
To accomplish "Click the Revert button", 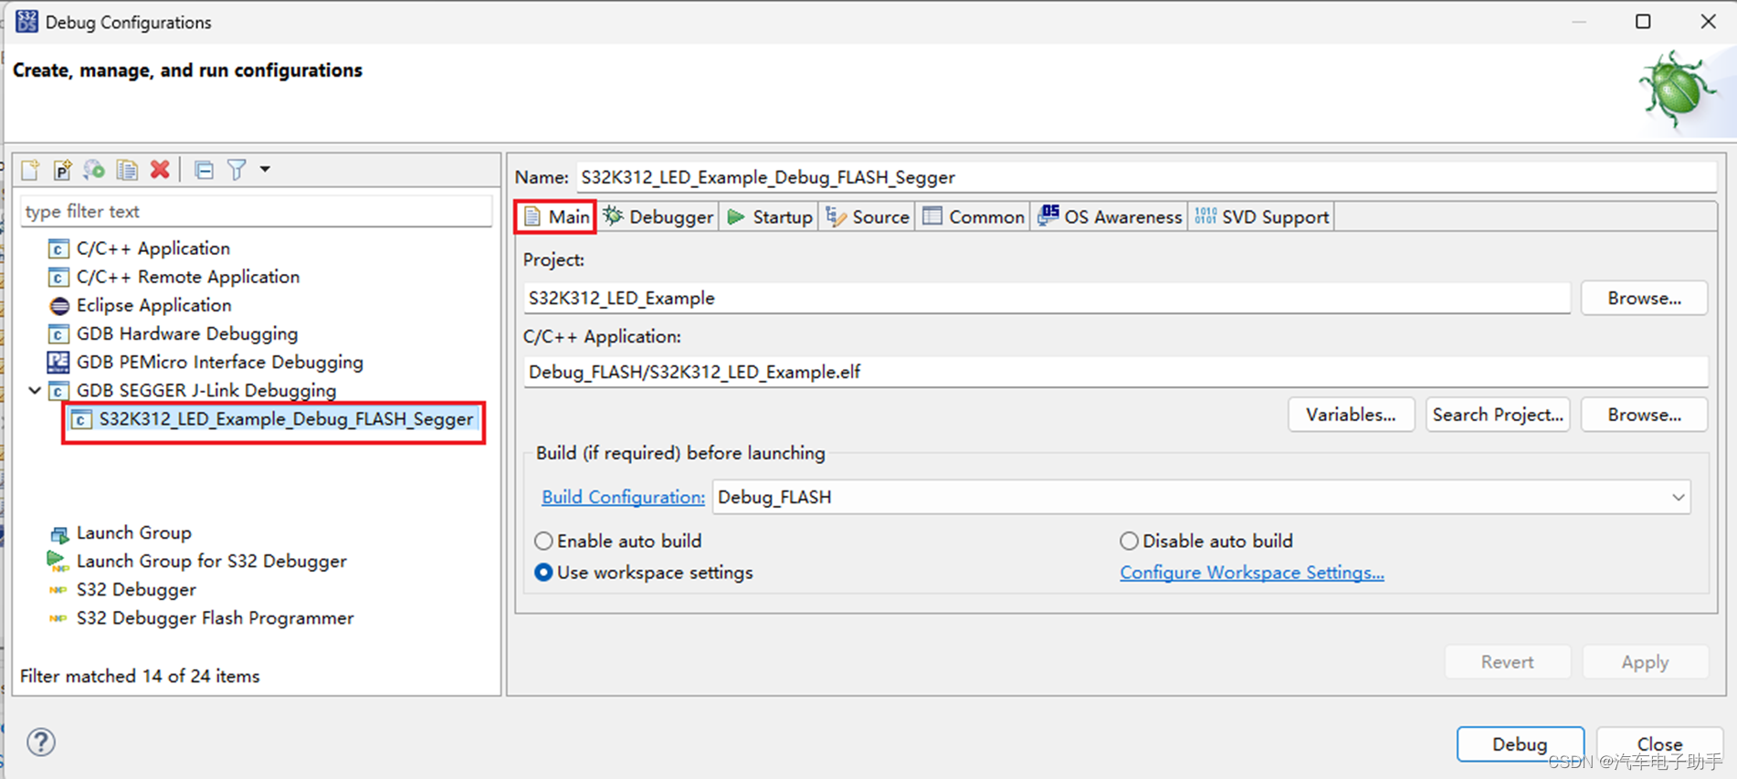I will (1507, 662).
